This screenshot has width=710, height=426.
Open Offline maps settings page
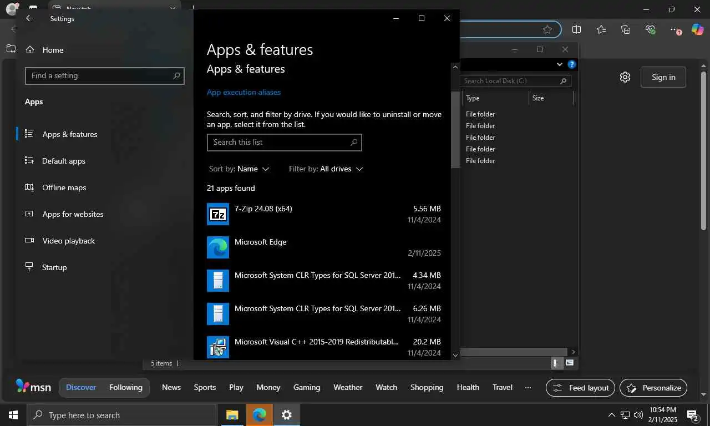tap(55, 187)
